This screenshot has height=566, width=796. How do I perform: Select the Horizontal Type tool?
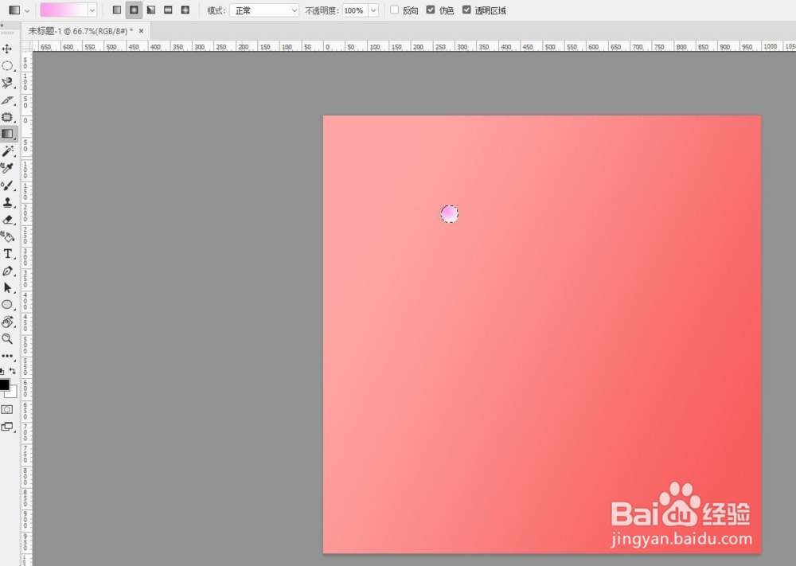[x=7, y=254]
